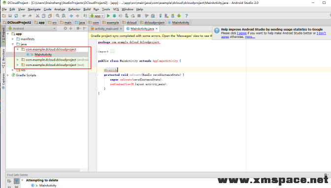331x188 pixels.
Task: Click the Attach debugger to process icon
Action: 127,16
